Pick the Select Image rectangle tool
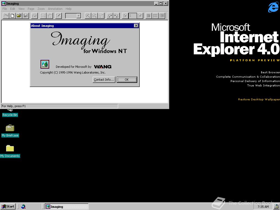Viewport: 280px width, 210px height. [43, 16]
